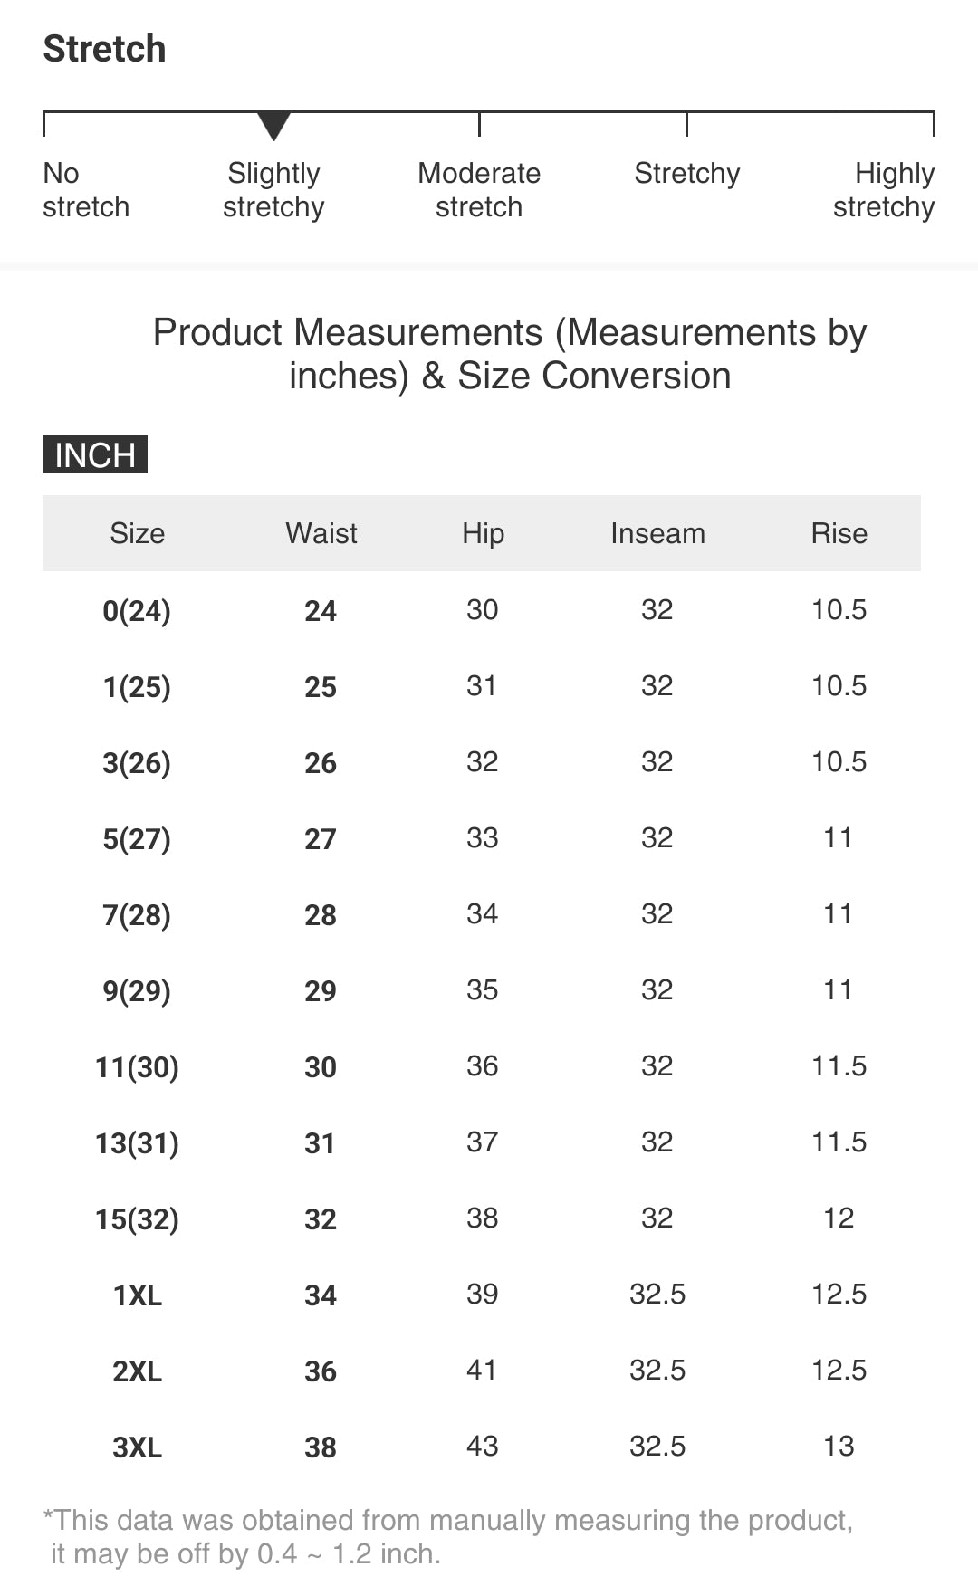This screenshot has width=978, height=1586.
Task: Click the "Moderate stretch" label
Action: [x=479, y=190]
